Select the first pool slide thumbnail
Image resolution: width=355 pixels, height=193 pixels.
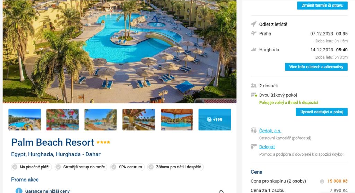point(25,119)
